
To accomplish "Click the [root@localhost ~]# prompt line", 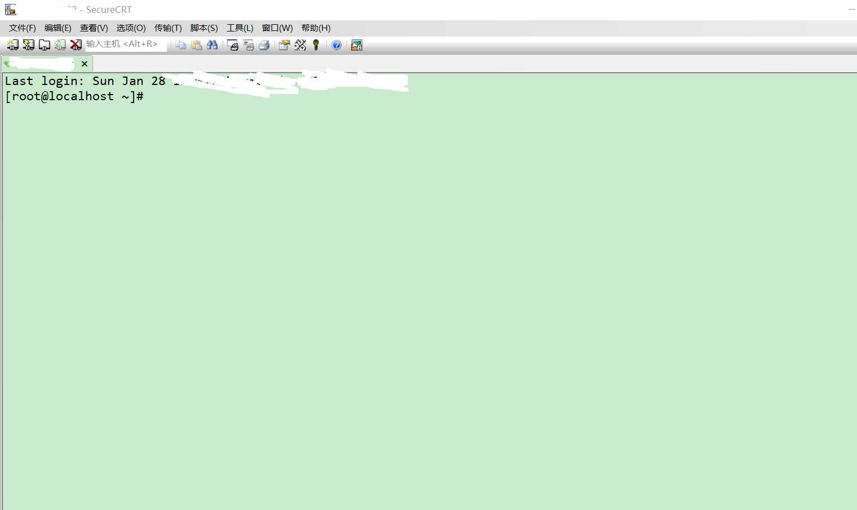I will click(74, 96).
